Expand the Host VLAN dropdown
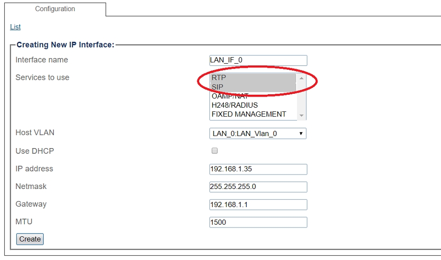Screen dimensions: 441x260 tap(258, 134)
